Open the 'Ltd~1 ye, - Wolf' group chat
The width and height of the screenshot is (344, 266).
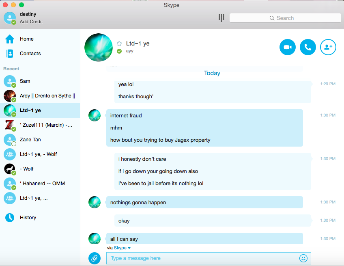pyautogui.click(x=40, y=154)
